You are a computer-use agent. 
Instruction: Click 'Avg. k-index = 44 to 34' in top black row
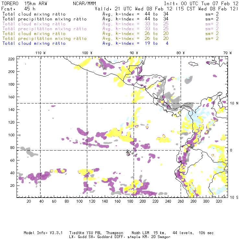pyautogui.click(x=136, y=14)
